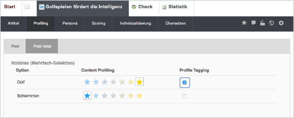Go to the Start tab
Image resolution: width=294 pixels, height=118 pixels.
click(x=10, y=7)
